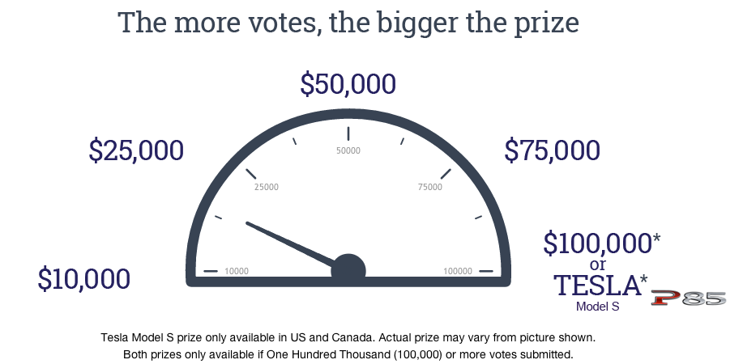Select the $10,000 prize label
The width and height of the screenshot is (743, 364).
pos(84,278)
